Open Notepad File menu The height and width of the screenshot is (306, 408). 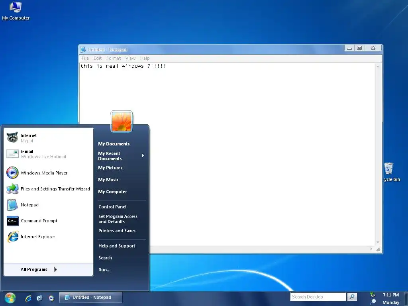point(85,58)
